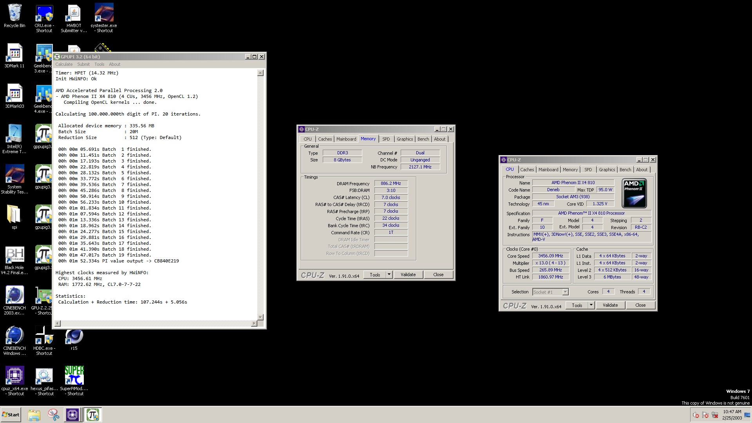This screenshot has height=423, width=752.
Task: Open Intel Extreme Tuning desktop icon
Action: click(x=14, y=139)
